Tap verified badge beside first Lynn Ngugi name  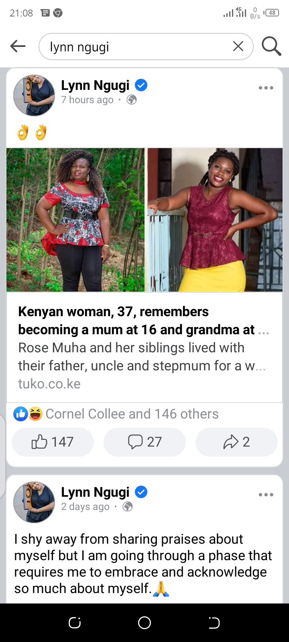141,85
